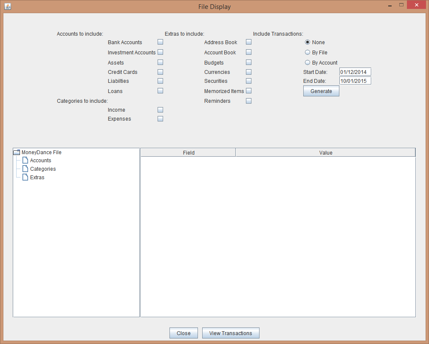Tick the Expenses category checkbox
Image resolution: width=429 pixels, height=344 pixels.
coord(160,118)
